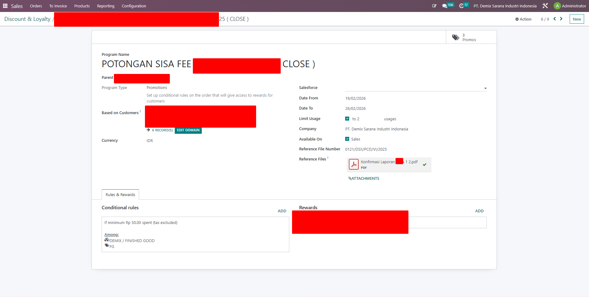This screenshot has width=589, height=297.
Task: Click the edit note icon in top bar
Action: click(434, 6)
